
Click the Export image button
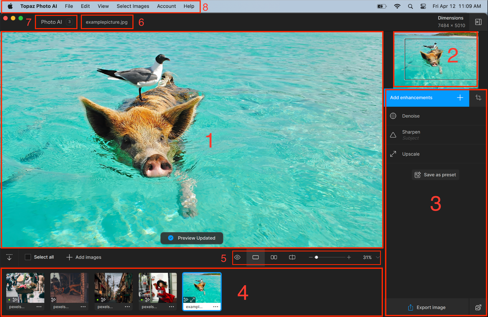[x=427, y=307]
